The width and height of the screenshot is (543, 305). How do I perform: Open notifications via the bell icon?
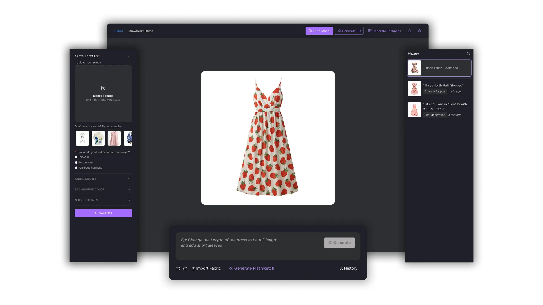409,31
